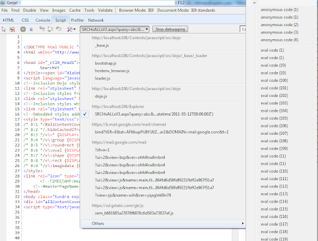Screen dimensions: 318x241
Task: Switch to the Profiler tab
Action: 77,20
